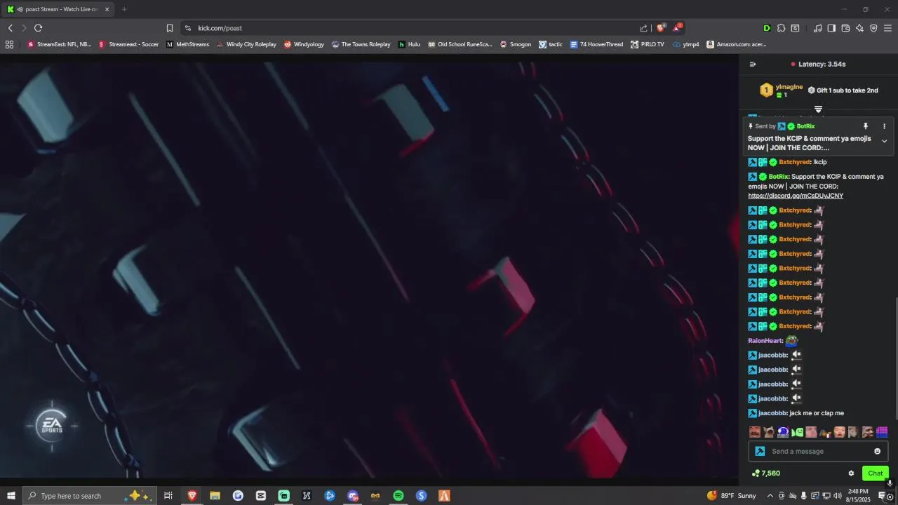The width and height of the screenshot is (898, 505).
Task: Bookmark this page in the address bar
Action: coord(170,28)
